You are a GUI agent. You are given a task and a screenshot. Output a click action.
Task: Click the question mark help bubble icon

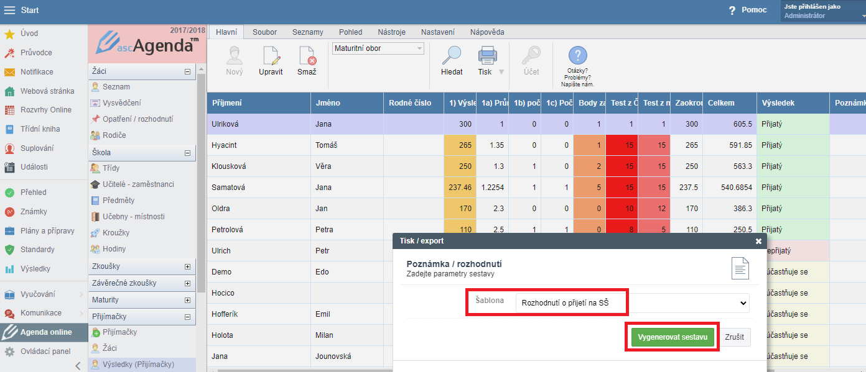click(x=577, y=56)
